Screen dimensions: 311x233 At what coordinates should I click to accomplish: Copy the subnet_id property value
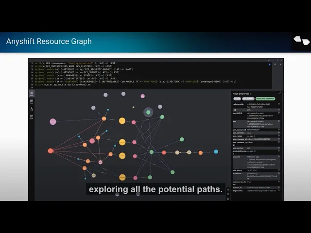click(x=279, y=187)
